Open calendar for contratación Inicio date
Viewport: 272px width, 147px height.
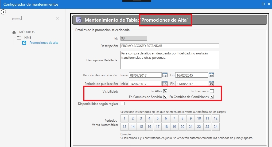165,75
